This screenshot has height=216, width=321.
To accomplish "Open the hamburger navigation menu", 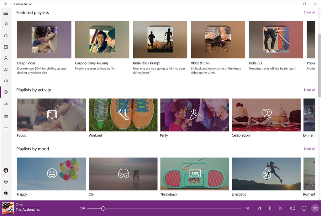I will 6,13.
